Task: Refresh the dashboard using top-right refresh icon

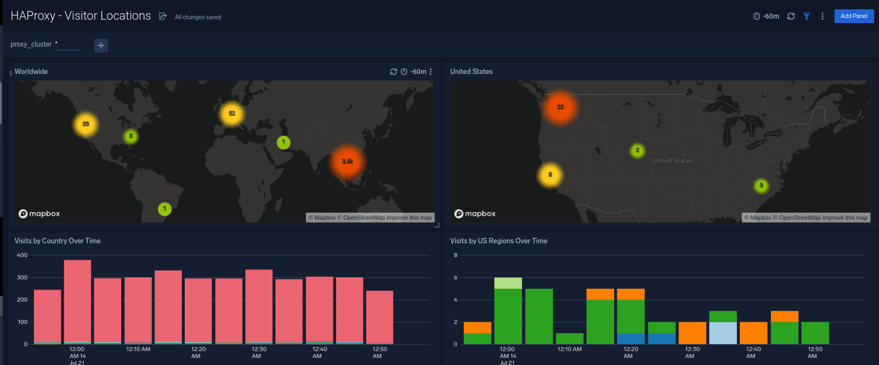Action: (791, 16)
